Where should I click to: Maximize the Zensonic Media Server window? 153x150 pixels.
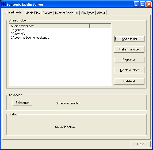click(143, 4)
